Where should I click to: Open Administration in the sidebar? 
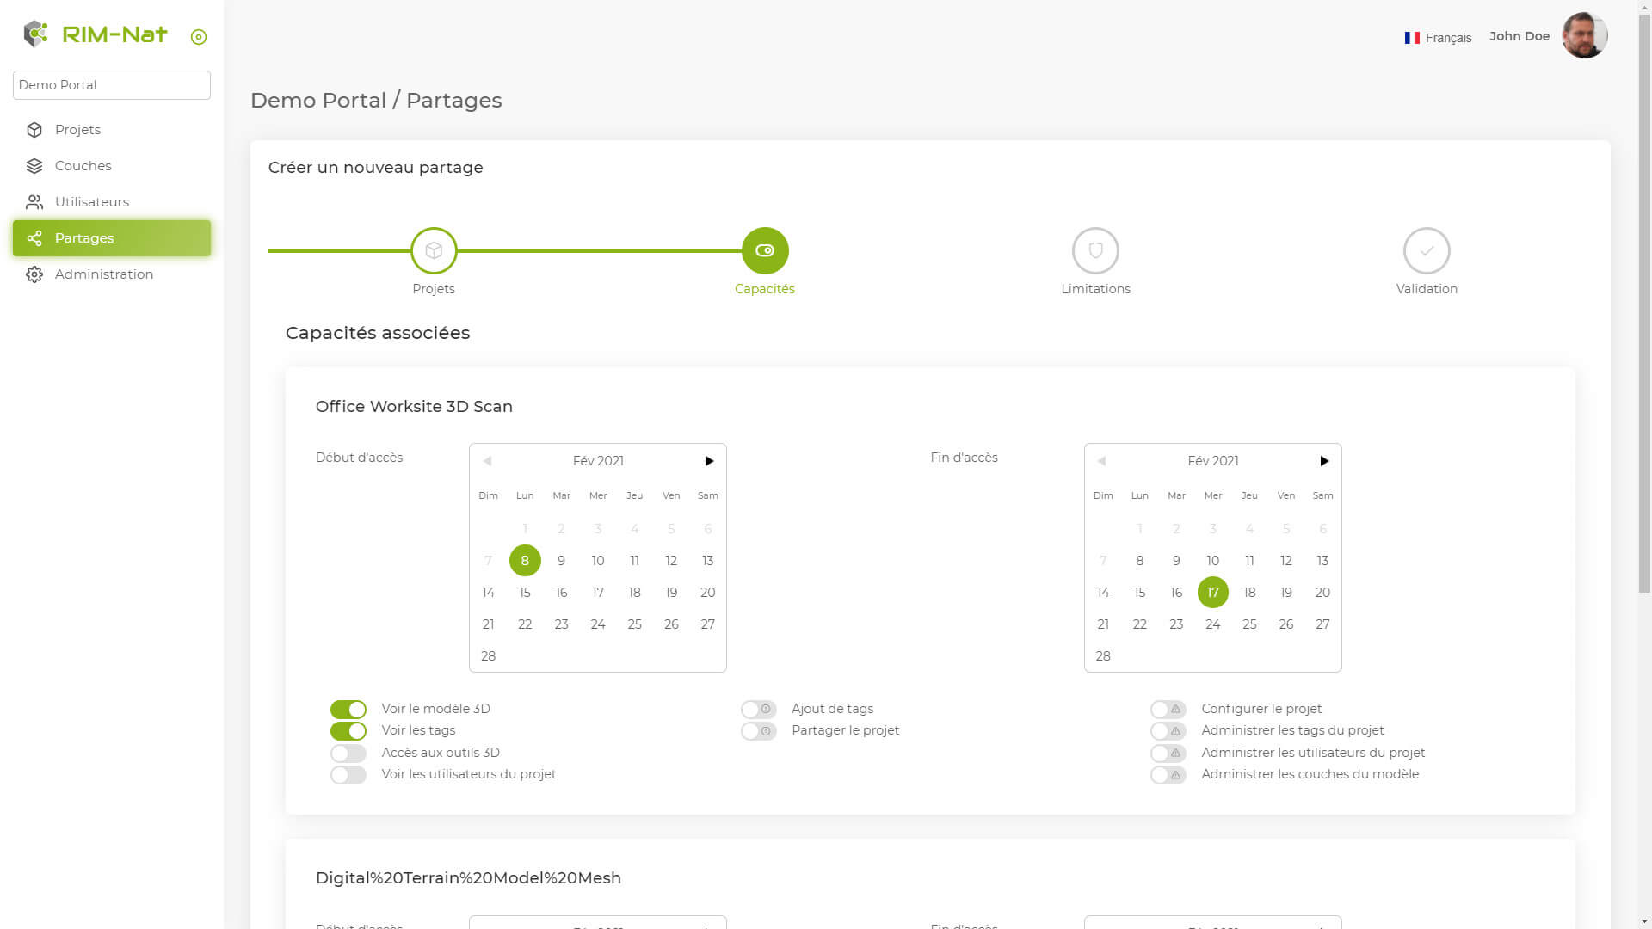pos(104,274)
